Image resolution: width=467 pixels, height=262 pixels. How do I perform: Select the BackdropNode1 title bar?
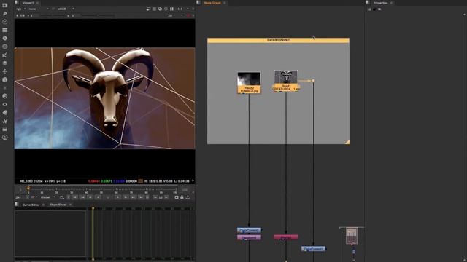click(x=278, y=40)
